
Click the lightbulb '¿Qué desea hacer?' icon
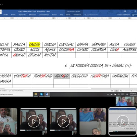click(x=85, y=15)
